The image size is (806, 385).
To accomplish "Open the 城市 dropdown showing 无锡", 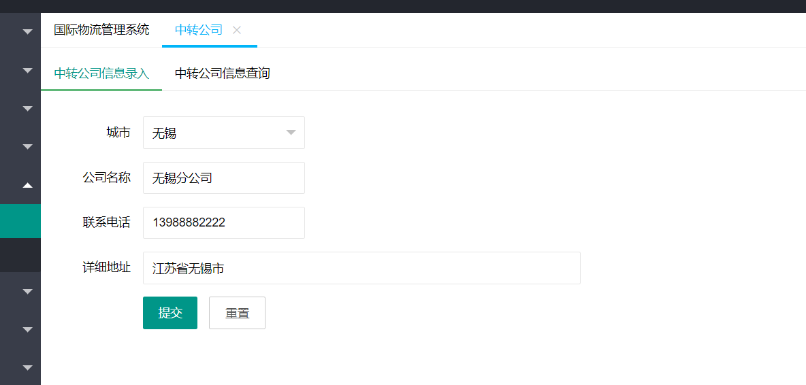I will 223,133.
